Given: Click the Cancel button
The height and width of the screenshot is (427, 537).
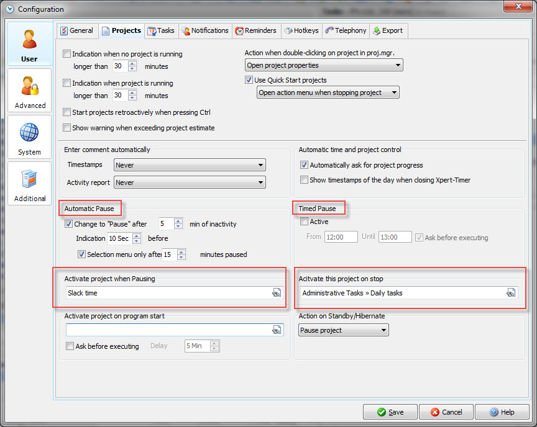Looking at the screenshot, I should (446, 412).
